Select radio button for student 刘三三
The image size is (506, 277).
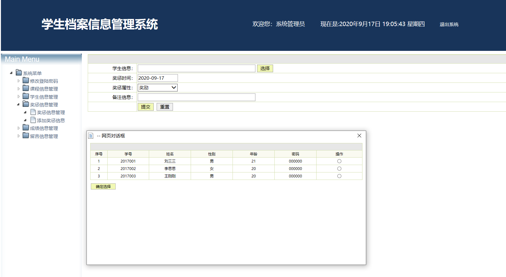click(339, 161)
